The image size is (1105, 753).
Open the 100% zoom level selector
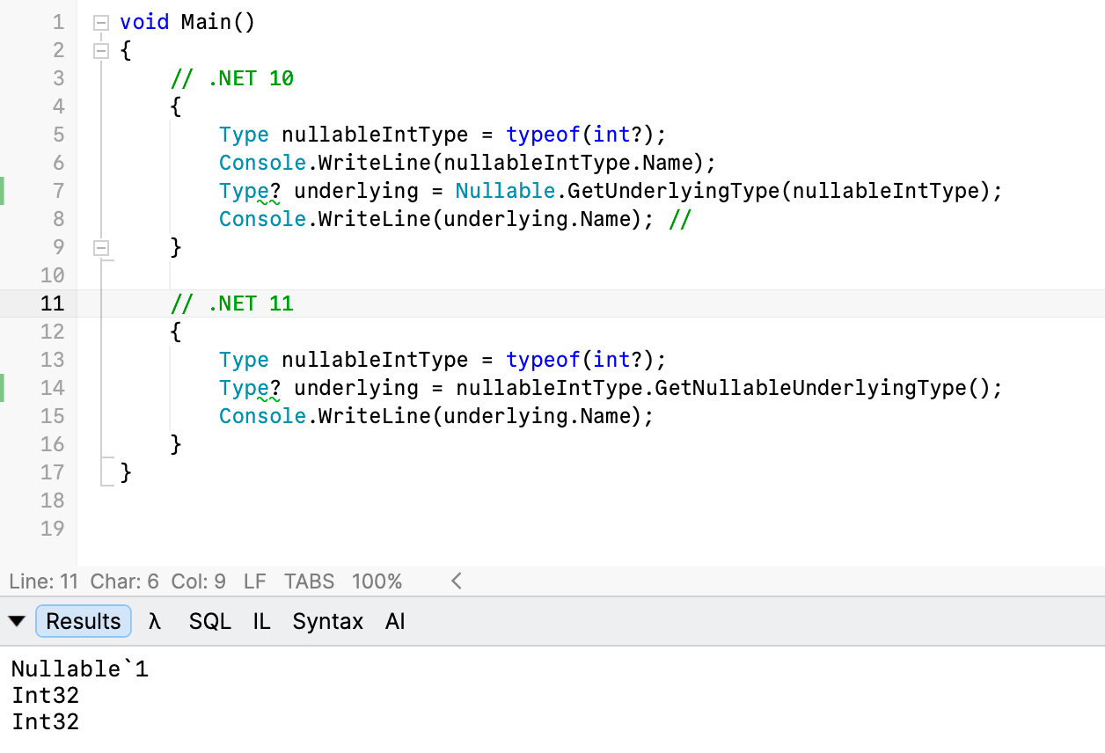(377, 581)
